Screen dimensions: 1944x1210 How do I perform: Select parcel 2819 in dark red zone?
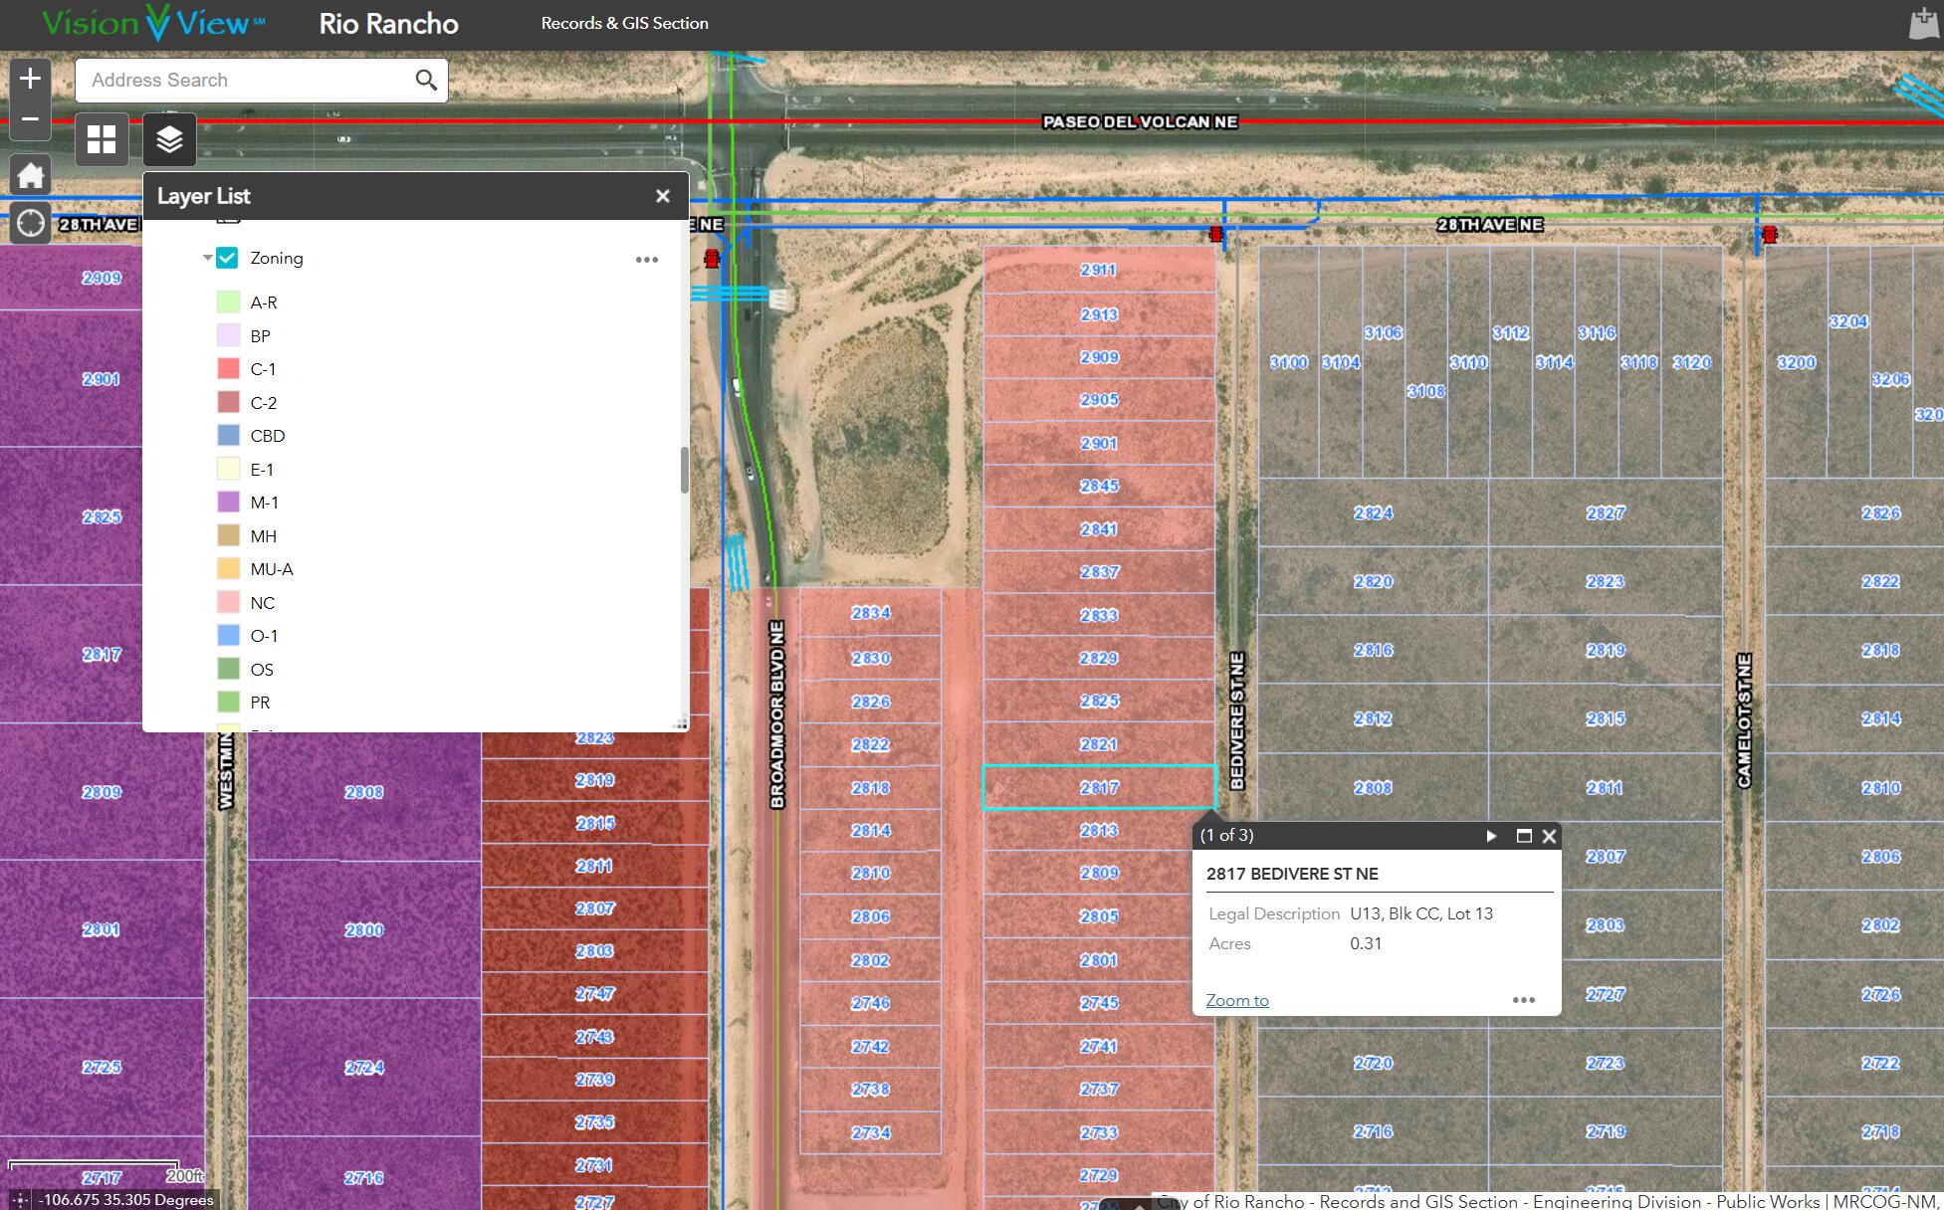point(595,780)
